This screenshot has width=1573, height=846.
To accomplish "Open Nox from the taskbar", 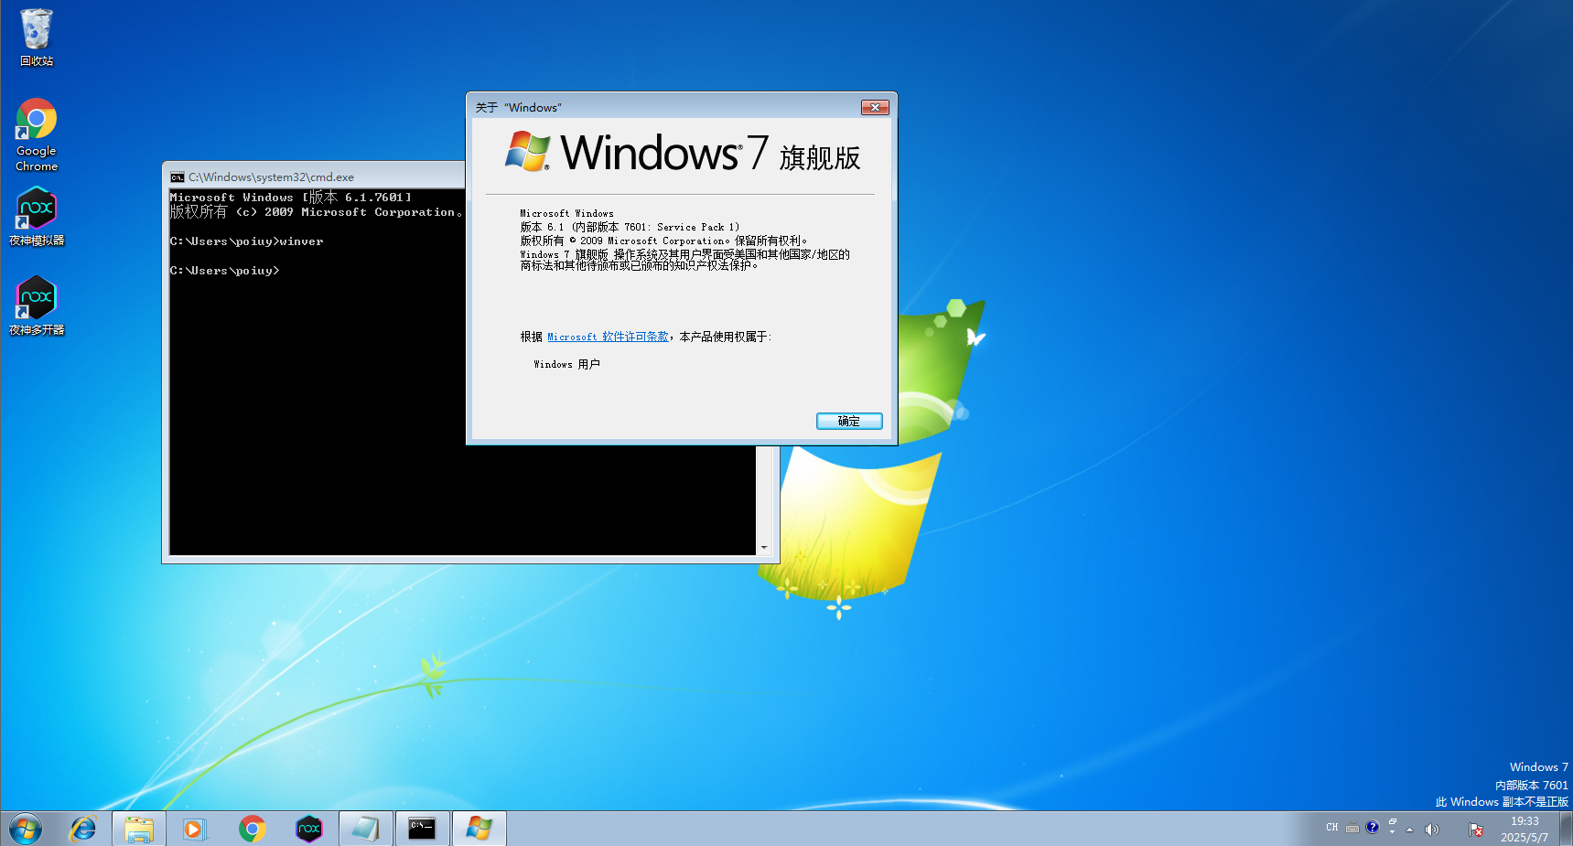I will [309, 829].
